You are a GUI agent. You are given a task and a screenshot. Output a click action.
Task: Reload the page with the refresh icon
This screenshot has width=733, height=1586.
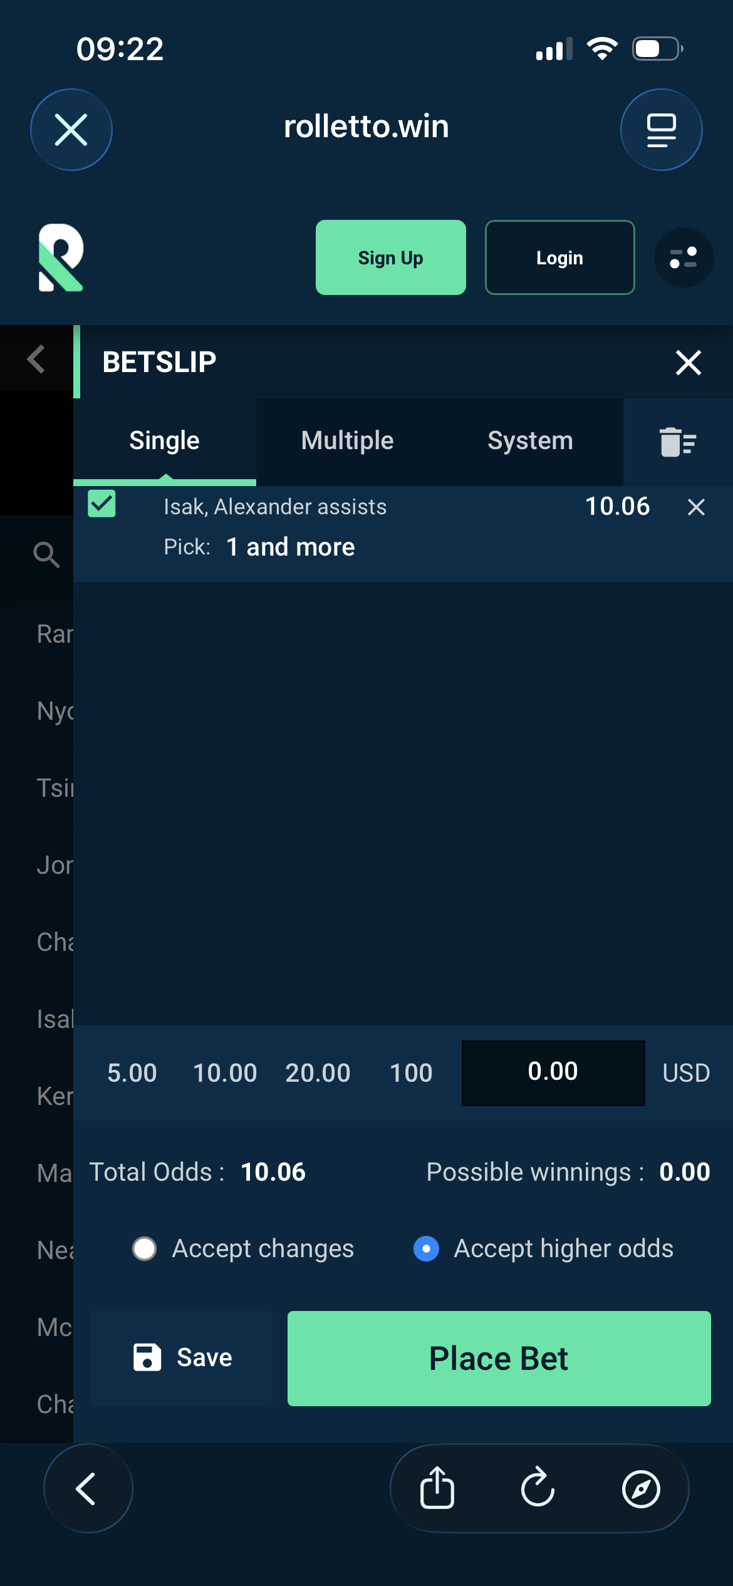coord(538,1488)
